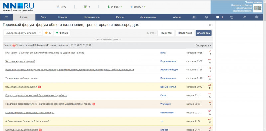This screenshot has width=266, height=131.
Task: Click the users group icon in navbar
Action: click(x=194, y=17)
